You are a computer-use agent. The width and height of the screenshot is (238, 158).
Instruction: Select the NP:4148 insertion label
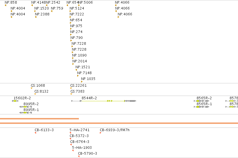[x=39, y=3]
